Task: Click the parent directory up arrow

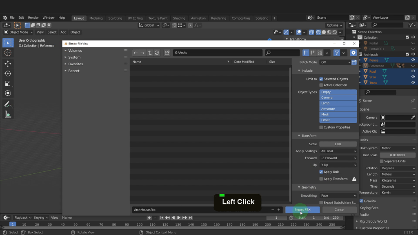Action: tap(150, 53)
